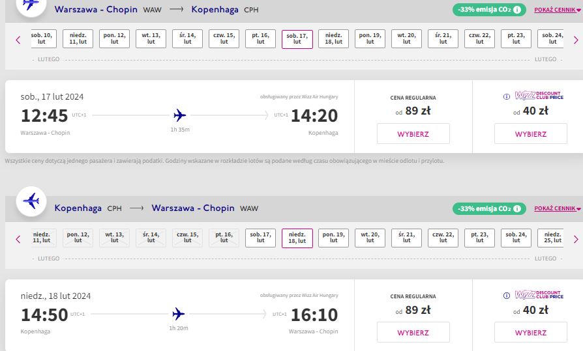The width and height of the screenshot is (583, 351).
Task: Select outbound date sob. 10, lut
Action: pos(44,38)
